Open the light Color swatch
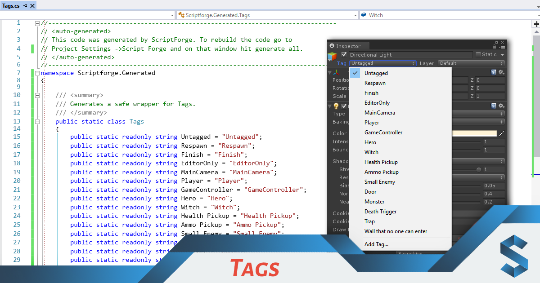This screenshot has width=540, height=283. (474, 133)
